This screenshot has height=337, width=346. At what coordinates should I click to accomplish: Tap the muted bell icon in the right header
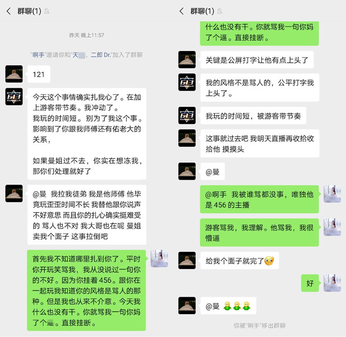219,11
